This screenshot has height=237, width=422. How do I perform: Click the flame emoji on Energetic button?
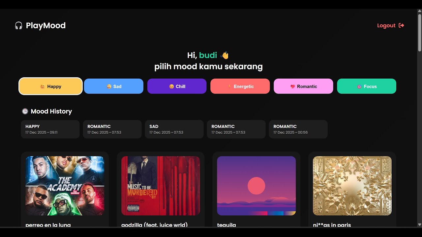[x=229, y=87]
